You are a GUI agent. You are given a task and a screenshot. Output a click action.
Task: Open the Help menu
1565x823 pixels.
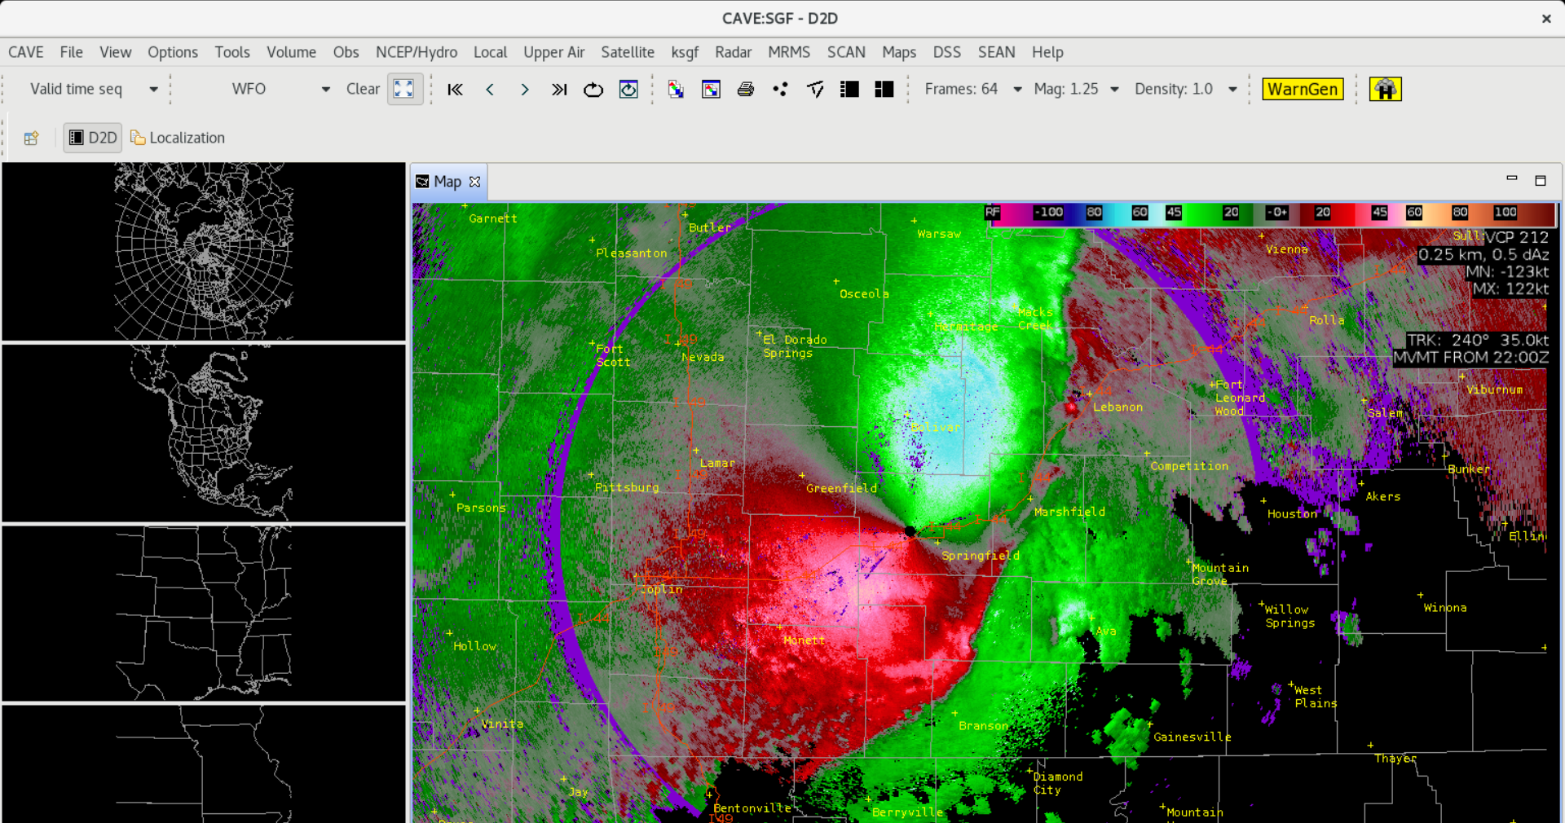pos(1047,52)
